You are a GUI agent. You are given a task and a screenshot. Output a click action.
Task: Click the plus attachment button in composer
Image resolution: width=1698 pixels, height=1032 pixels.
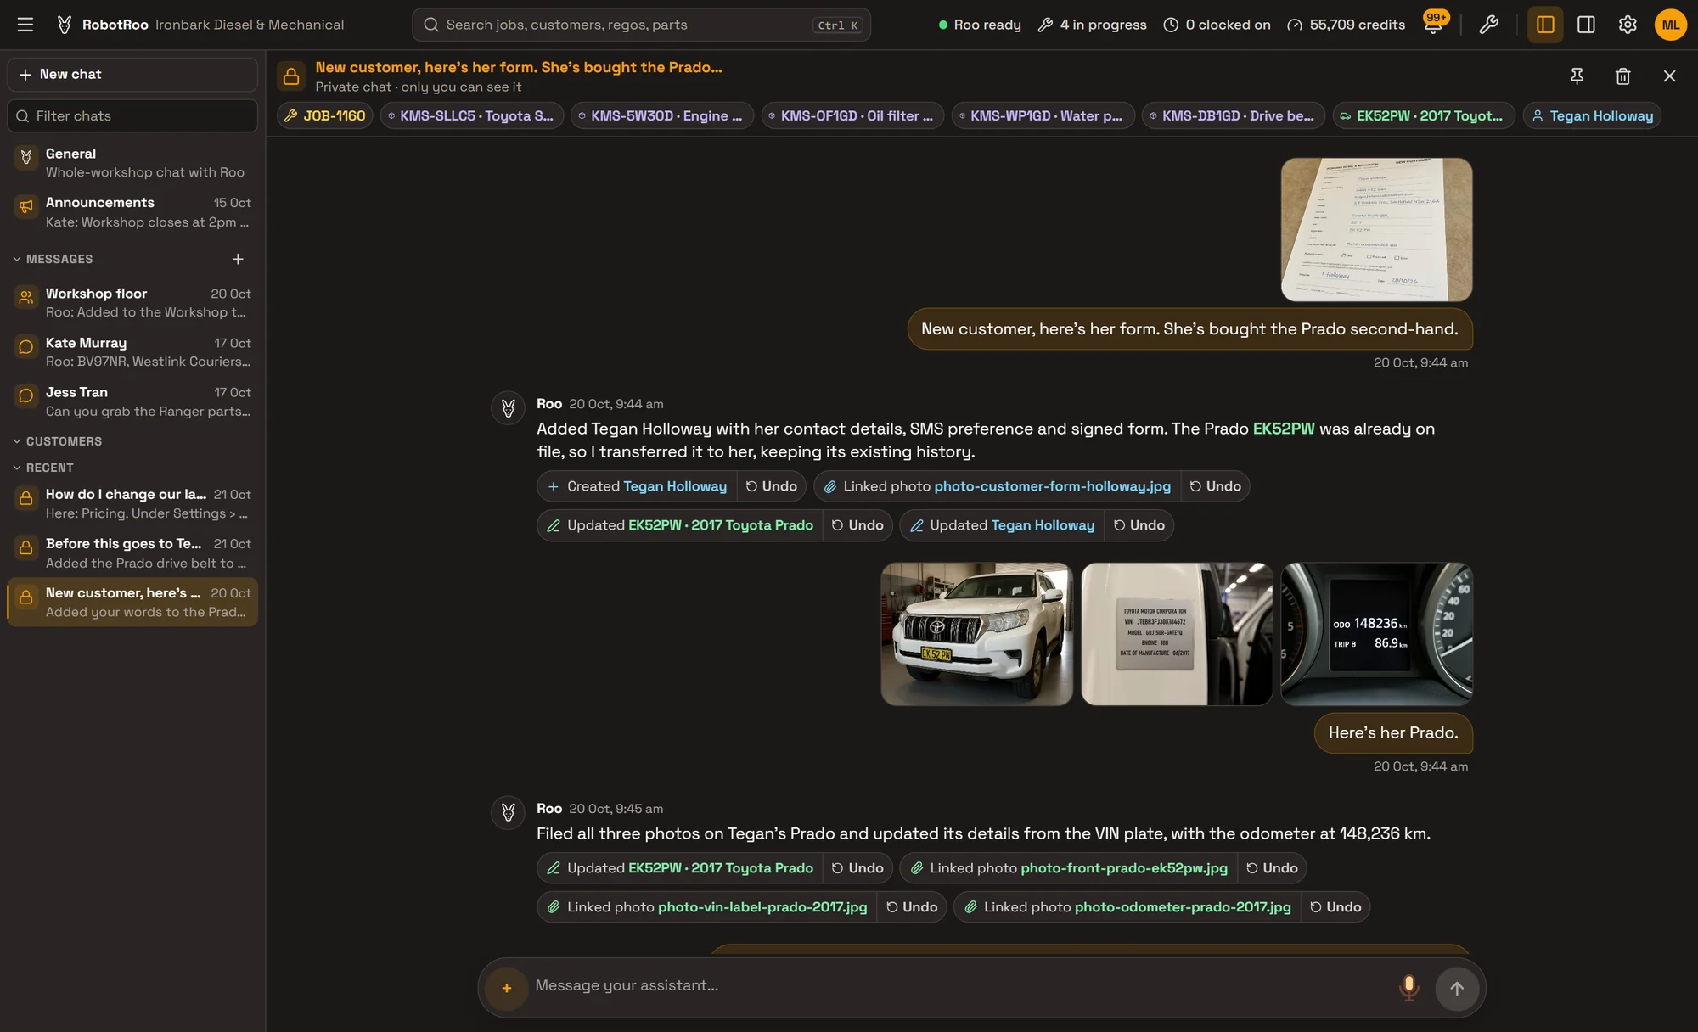pos(507,989)
